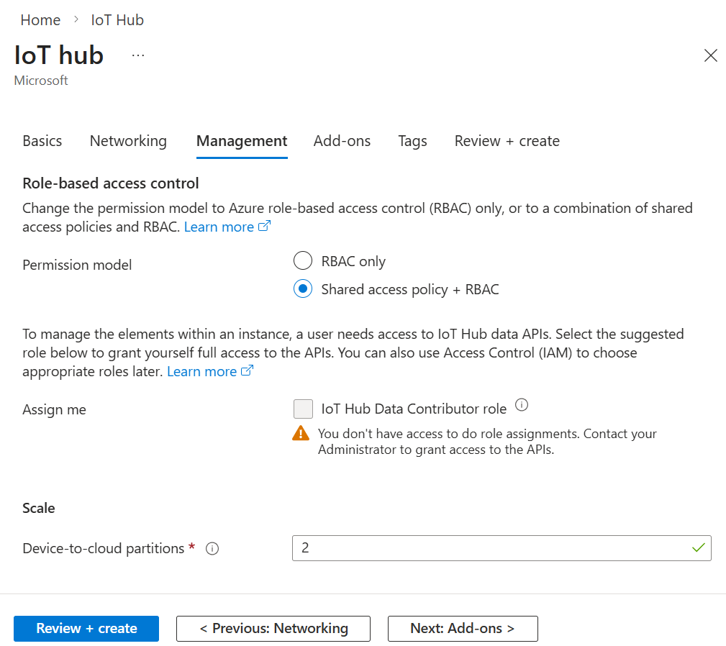This screenshot has width=726, height=646.
Task: Click the info icon beside IoT Hub Data Contributor role
Action: (x=521, y=405)
